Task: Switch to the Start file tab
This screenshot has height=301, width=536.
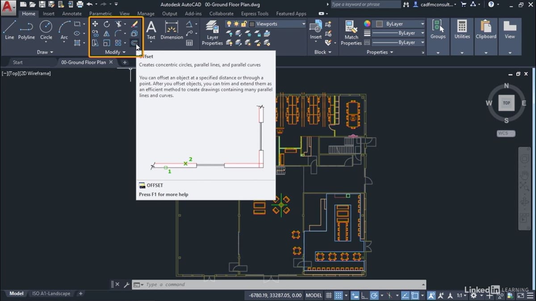Action: (x=18, y=62)
